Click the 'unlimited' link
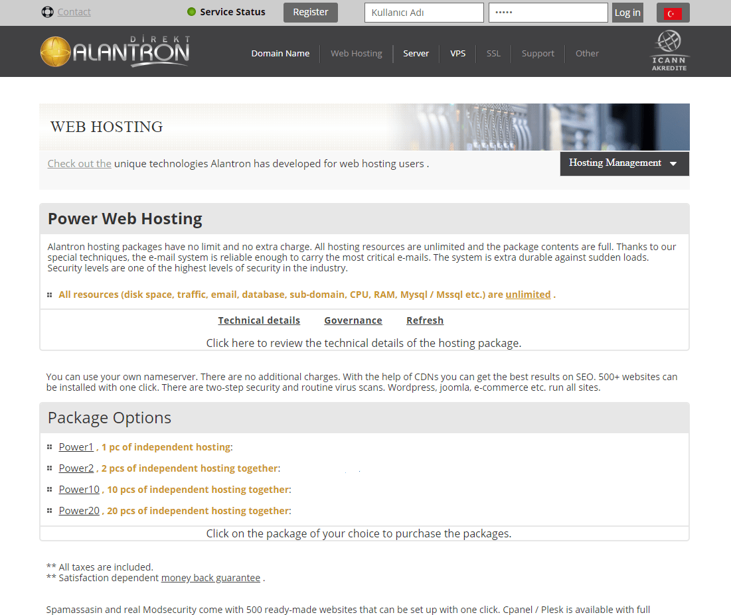This screenshot has width=731, height=615. tap(528, 295)
